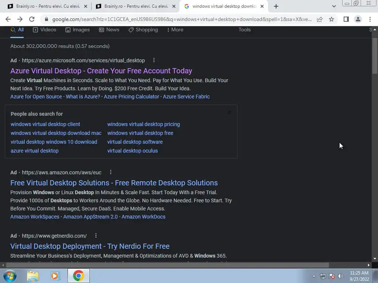Show hidden system tray icons
The image size is (378, 283).
tap(314, 276)
